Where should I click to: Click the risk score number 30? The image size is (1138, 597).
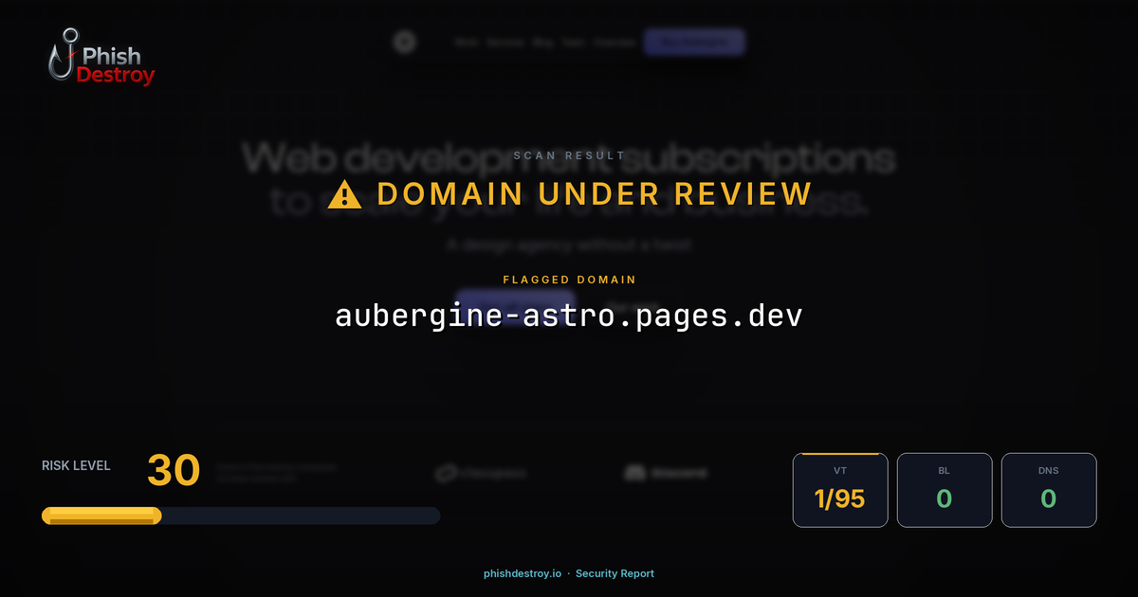(173, 470)
